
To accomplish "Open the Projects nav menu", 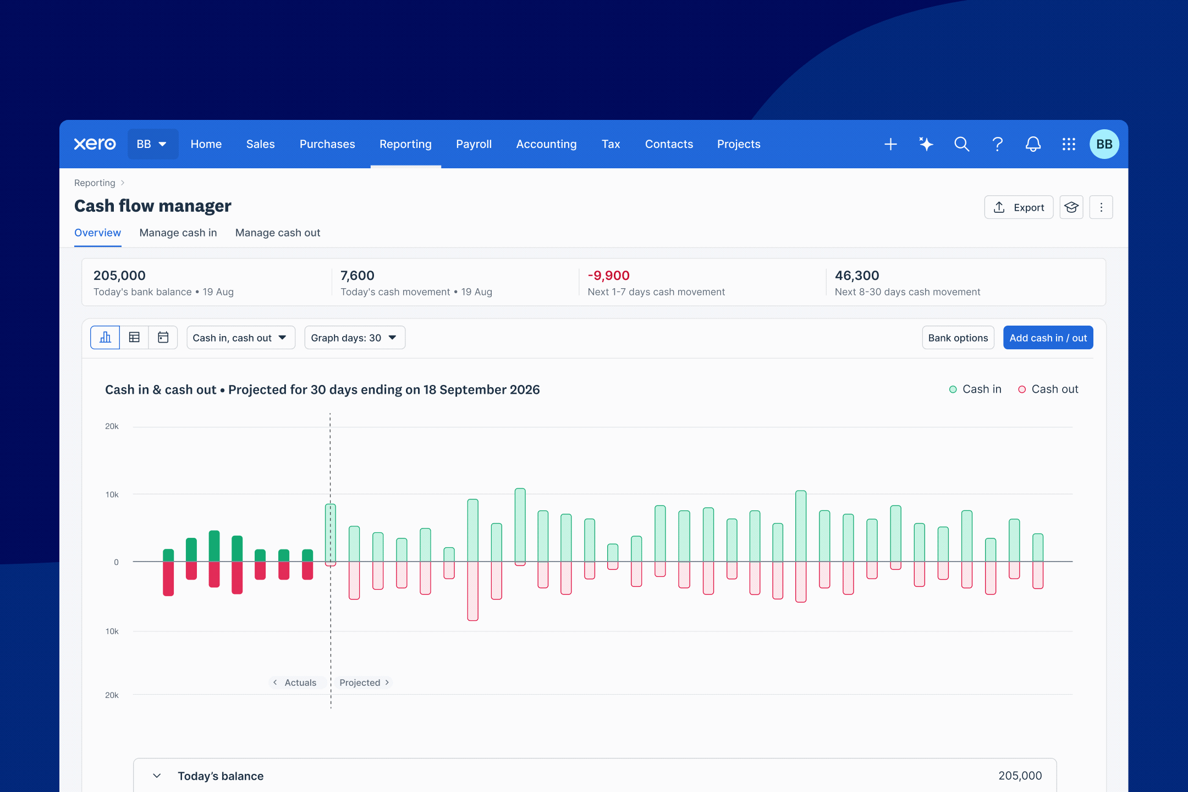I will tap(739, 144).
